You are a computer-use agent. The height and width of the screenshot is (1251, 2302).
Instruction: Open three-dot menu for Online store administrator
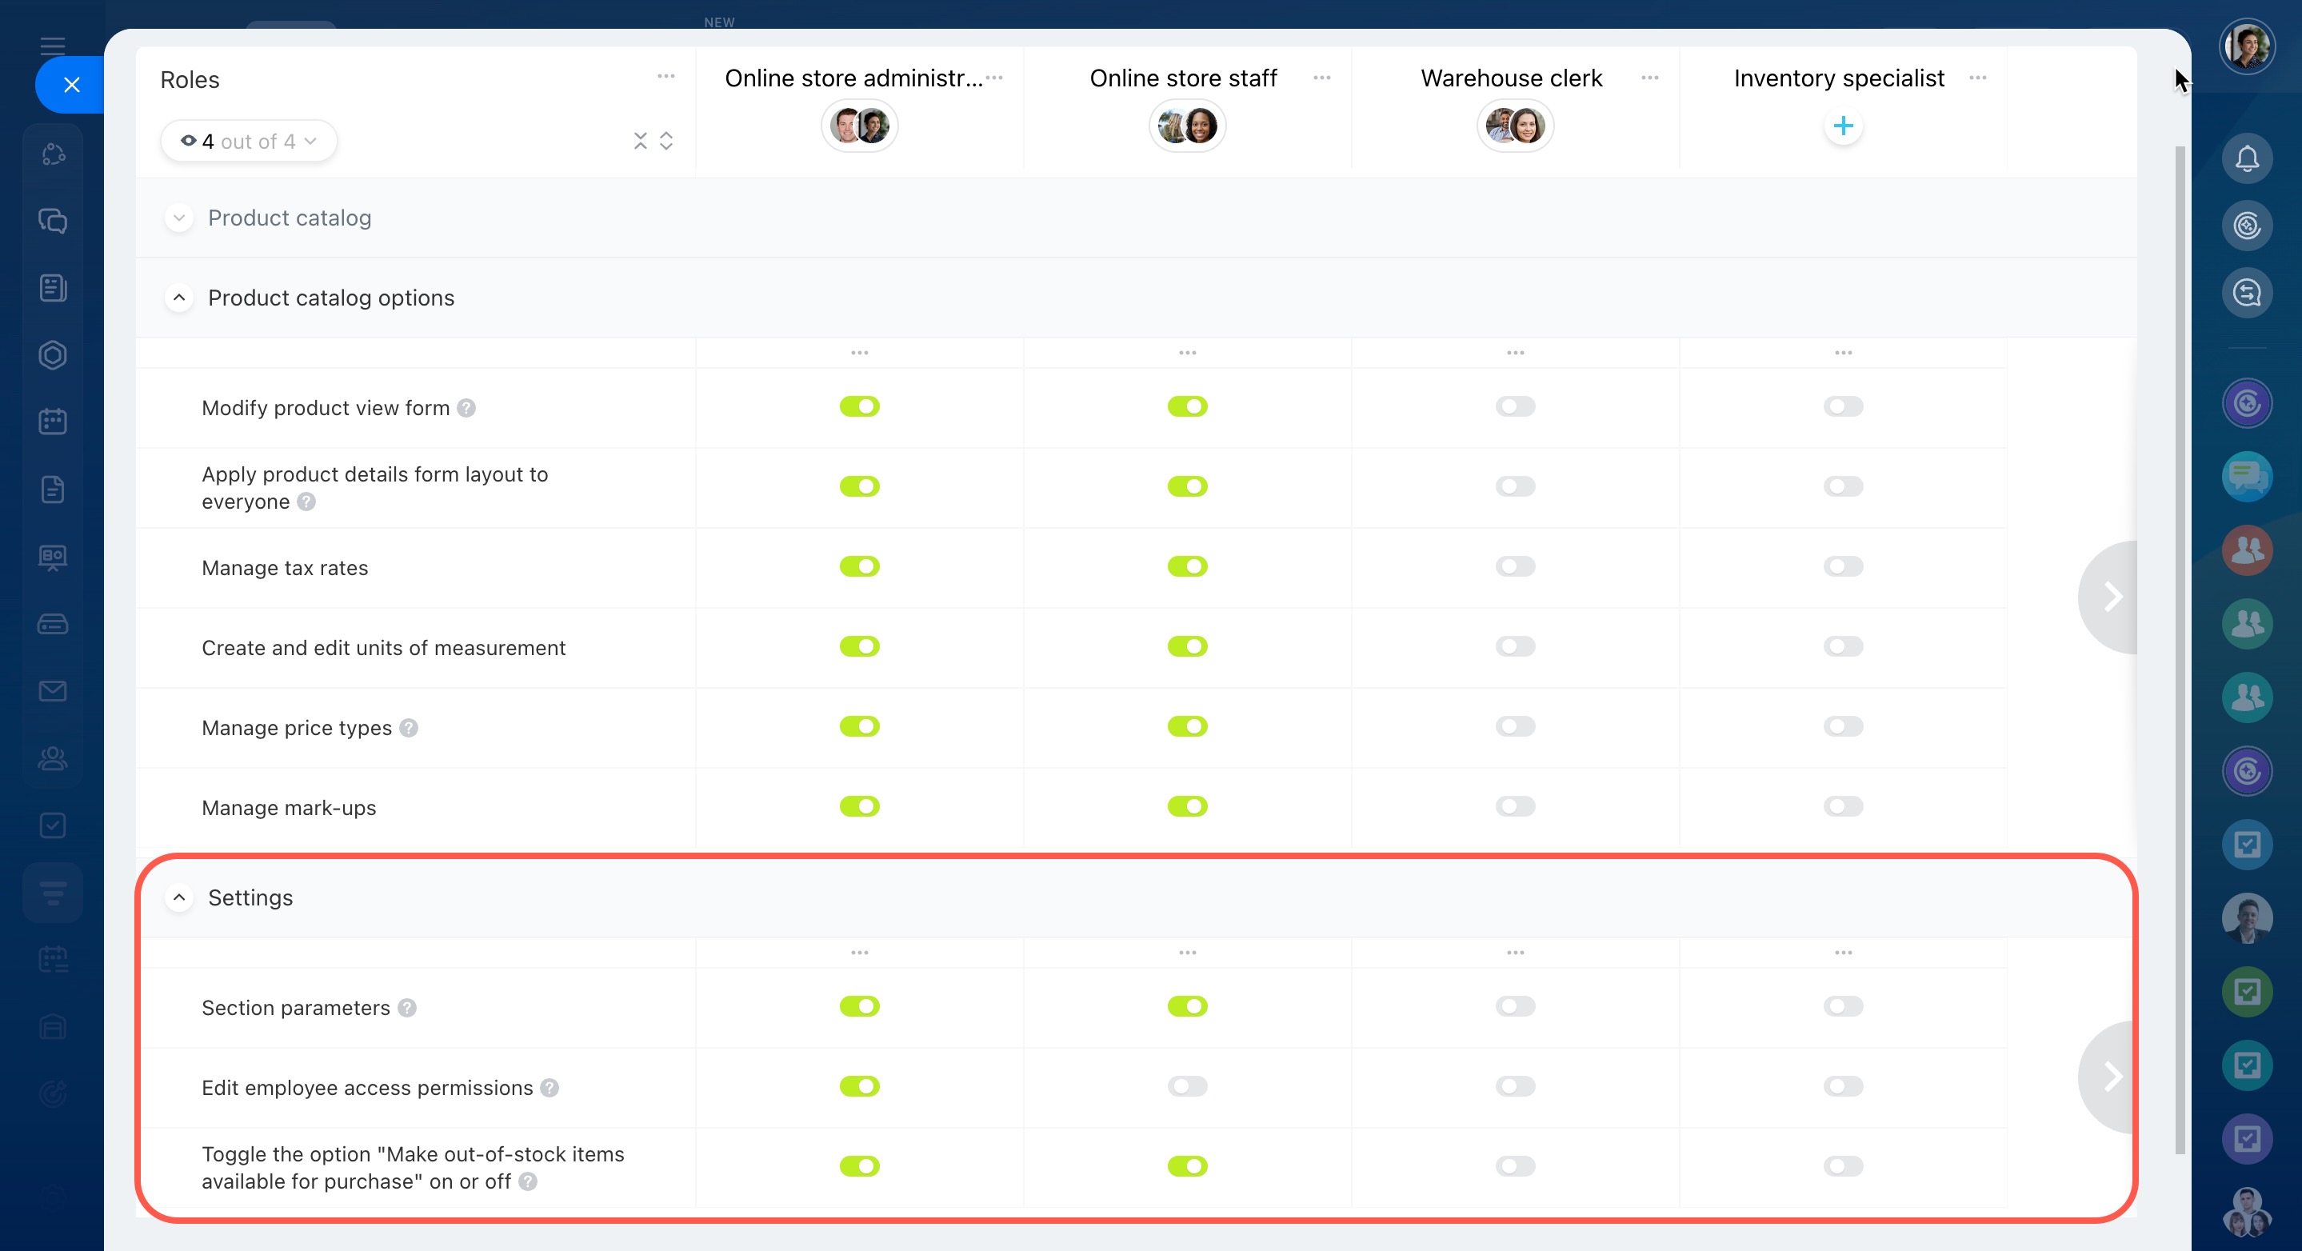coord(993,78)
